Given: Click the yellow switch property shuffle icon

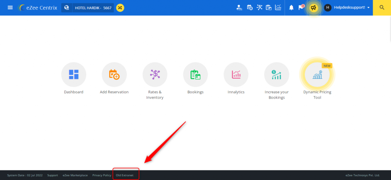Looking at the screenshot, I should coord(120,8).
